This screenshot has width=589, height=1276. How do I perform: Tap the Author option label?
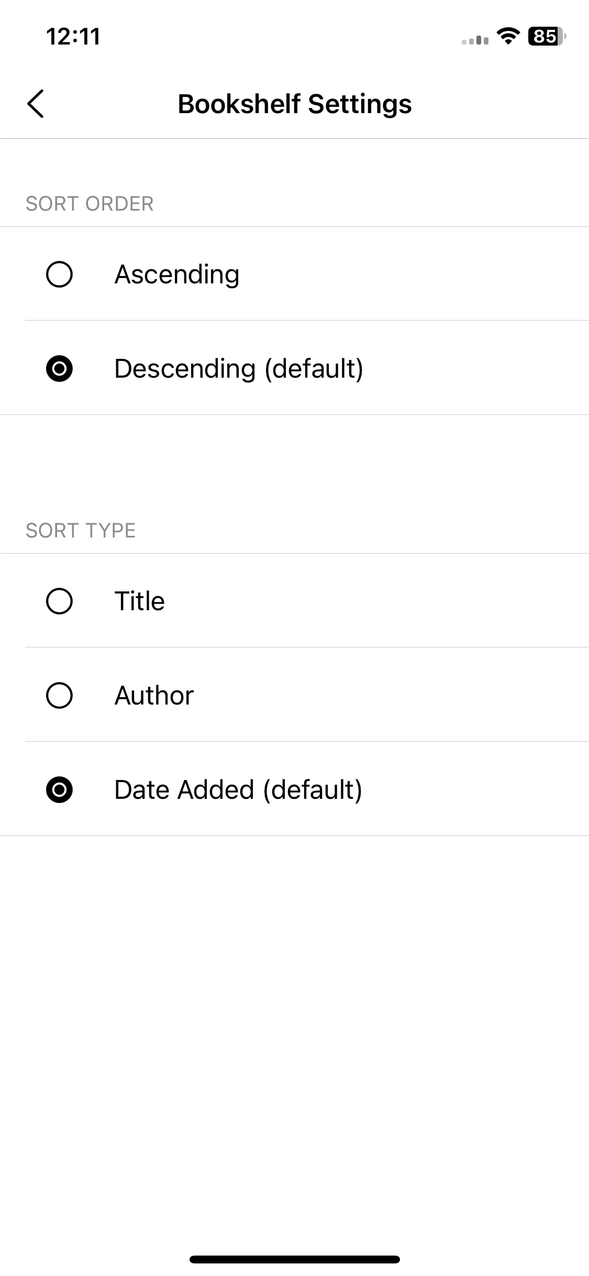pyautogui.click(x=154, y=696)
